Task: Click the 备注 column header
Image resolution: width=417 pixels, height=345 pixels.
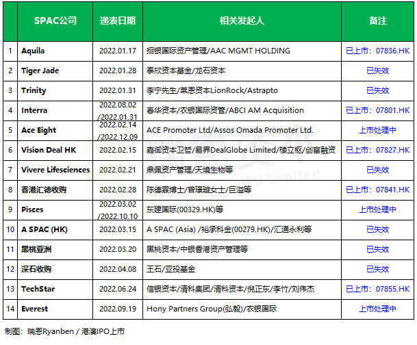Action: (378, 21)
